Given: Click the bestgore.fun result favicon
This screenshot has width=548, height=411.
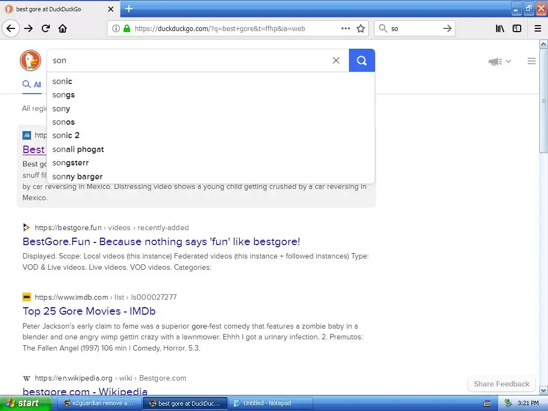Looking at the screenshot, I should 27,227.
